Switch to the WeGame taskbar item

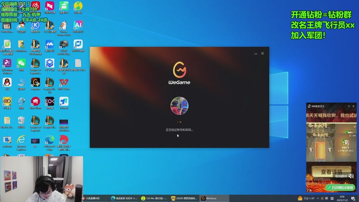(x=214, y=198)
